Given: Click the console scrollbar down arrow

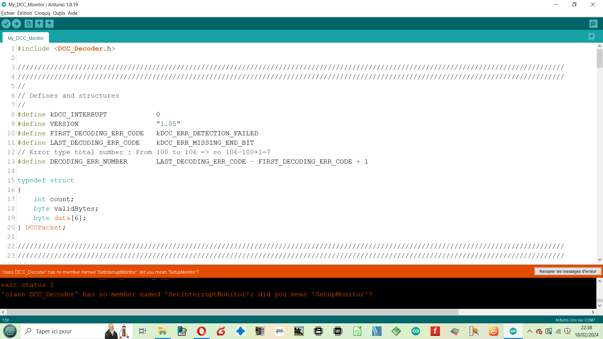Looking at the screenshot, I should (600, 305).
